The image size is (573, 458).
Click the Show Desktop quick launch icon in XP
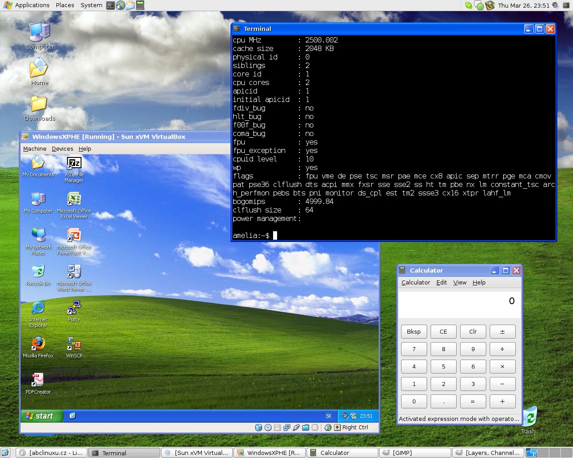[x=73, y=416]
